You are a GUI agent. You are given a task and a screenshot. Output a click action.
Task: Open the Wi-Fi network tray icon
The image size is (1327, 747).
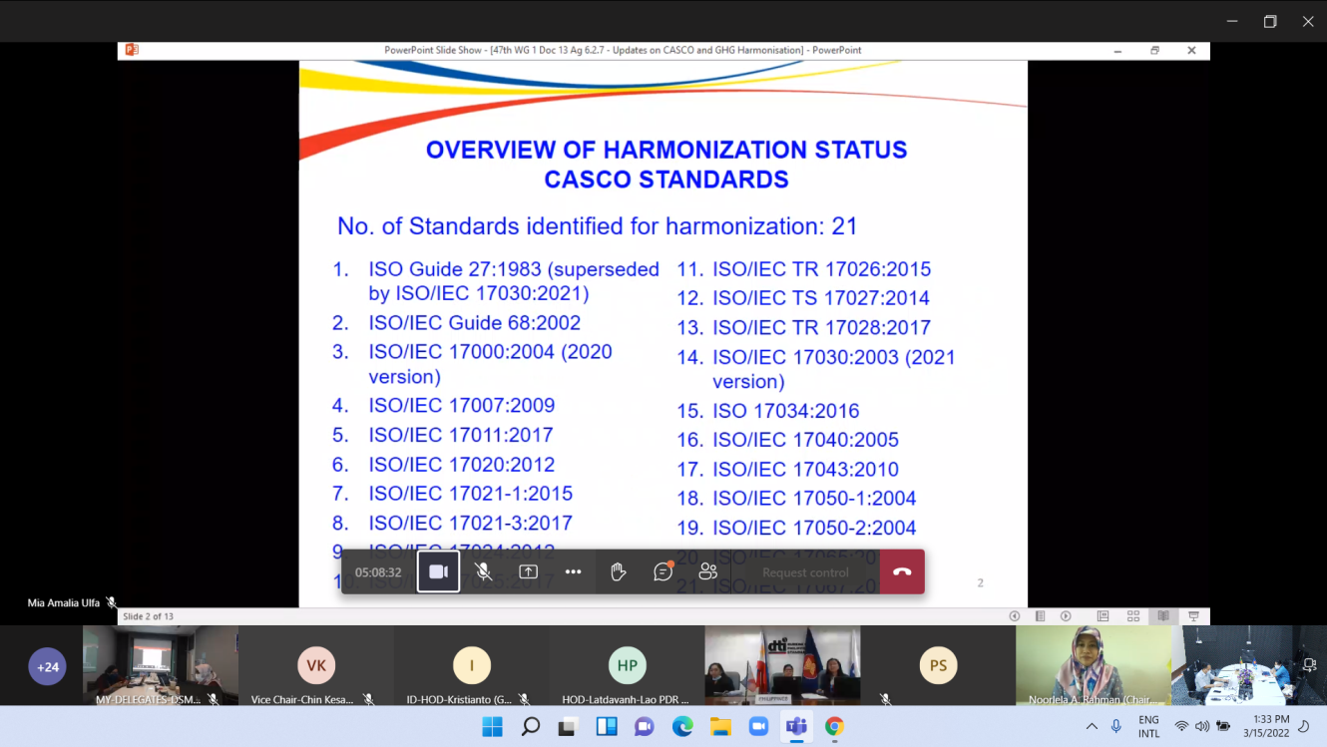tap(1181, 727)
